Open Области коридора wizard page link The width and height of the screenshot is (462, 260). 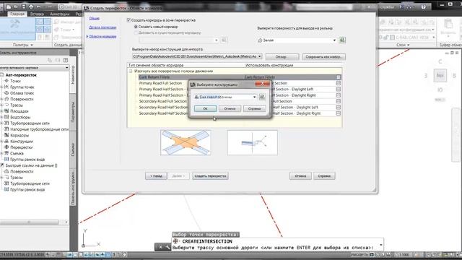tap(103, 36)
